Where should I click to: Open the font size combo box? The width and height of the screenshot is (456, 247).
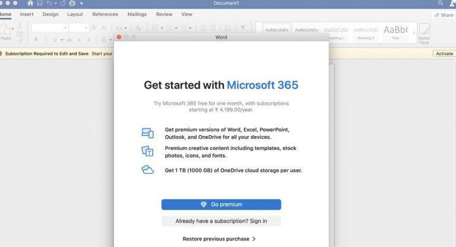pos(78,28)
